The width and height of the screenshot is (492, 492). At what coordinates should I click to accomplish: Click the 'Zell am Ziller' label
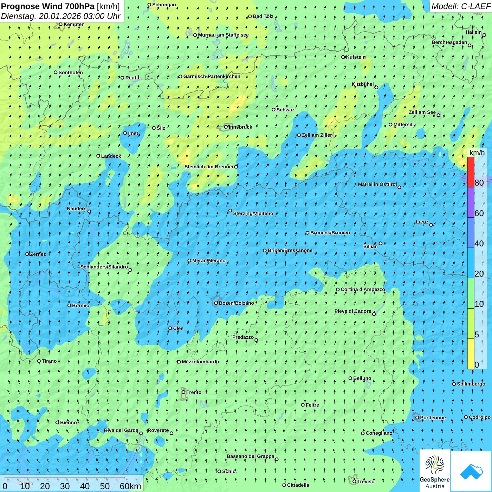[317, 135]
